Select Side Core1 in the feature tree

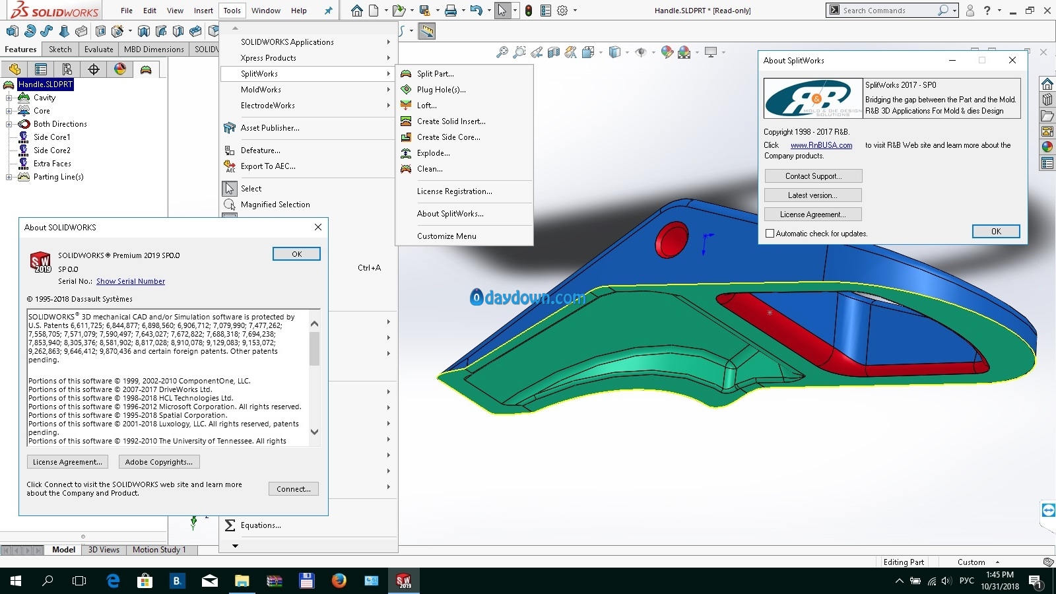coord(52,137)
